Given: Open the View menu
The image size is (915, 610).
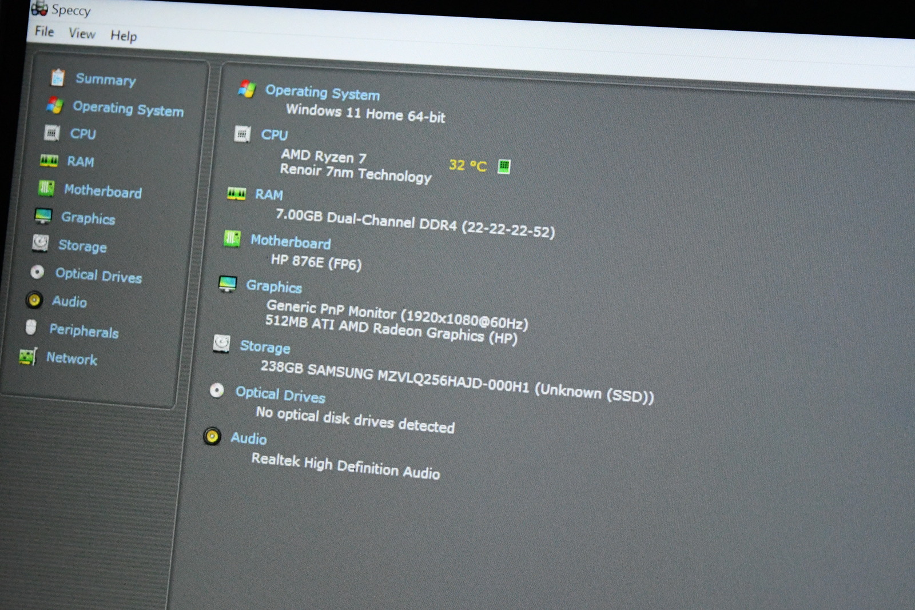Looking at the screenshot, I should pos(82,34).
